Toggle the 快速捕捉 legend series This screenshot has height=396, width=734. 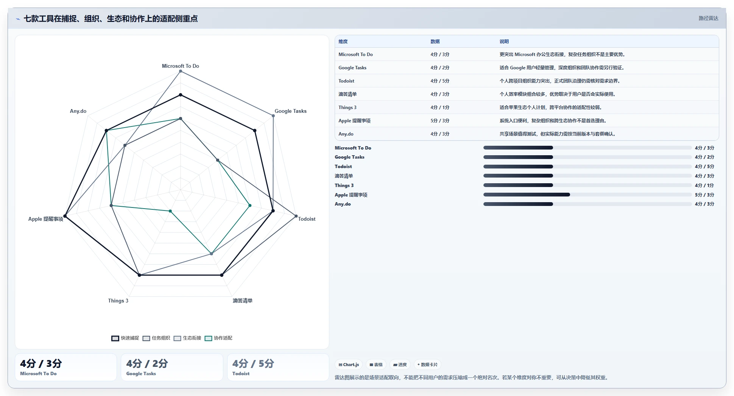(x=125, y=338)
